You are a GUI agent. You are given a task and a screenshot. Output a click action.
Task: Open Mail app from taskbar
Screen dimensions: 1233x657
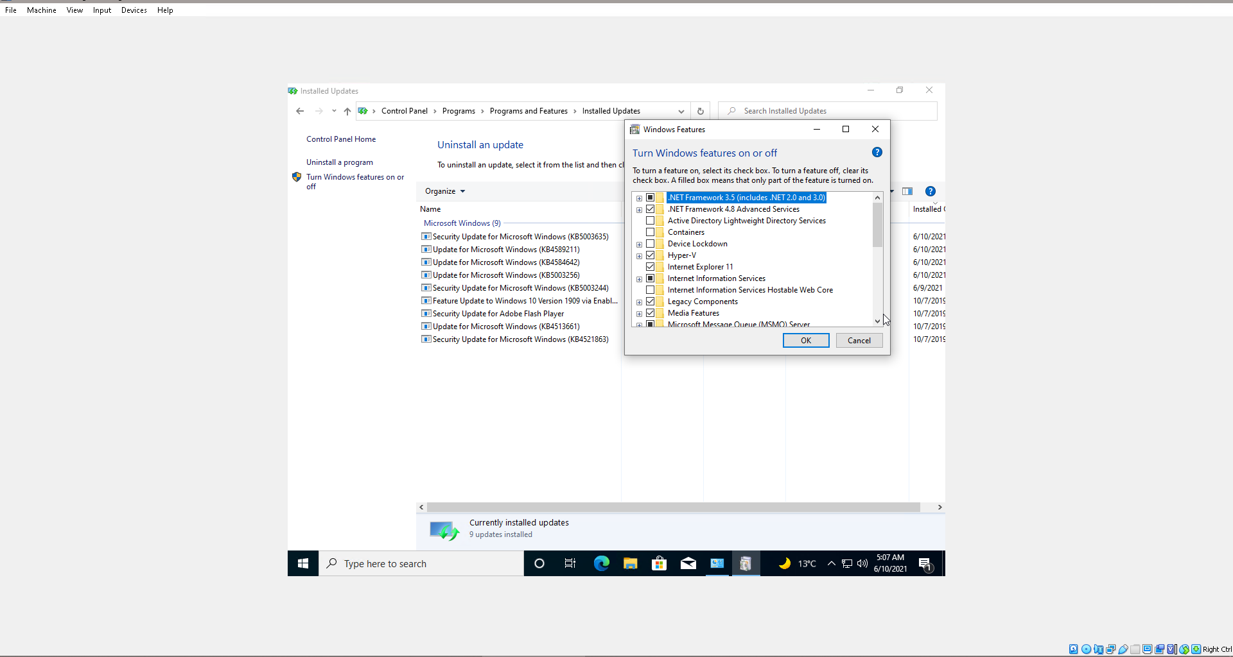click(688, 563)
